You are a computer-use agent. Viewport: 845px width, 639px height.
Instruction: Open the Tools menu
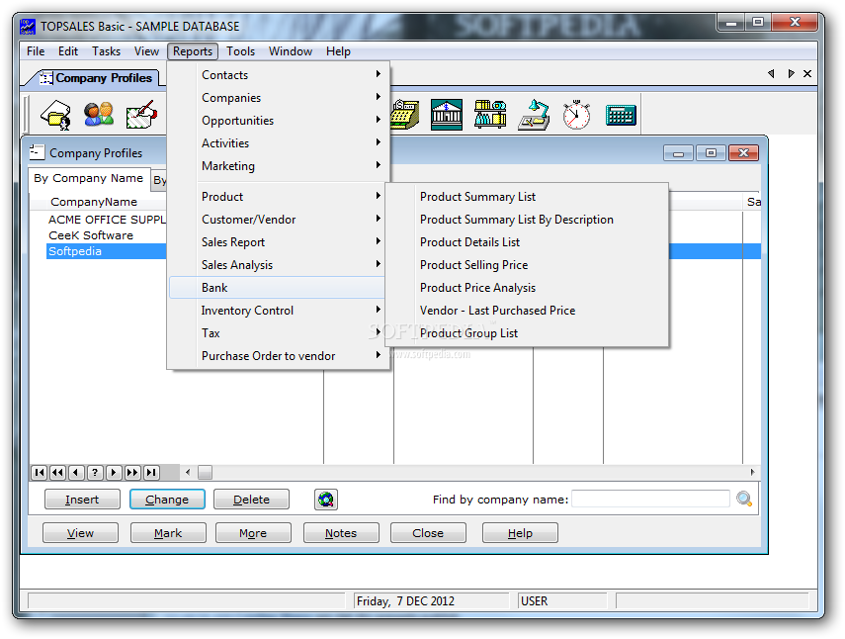point(240,51)
